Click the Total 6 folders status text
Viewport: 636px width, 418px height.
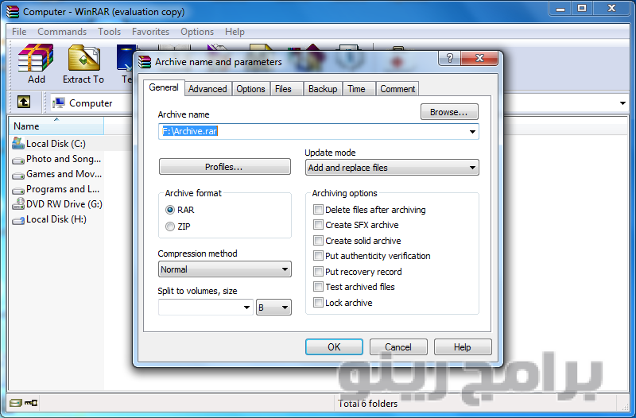pos(367,404)
